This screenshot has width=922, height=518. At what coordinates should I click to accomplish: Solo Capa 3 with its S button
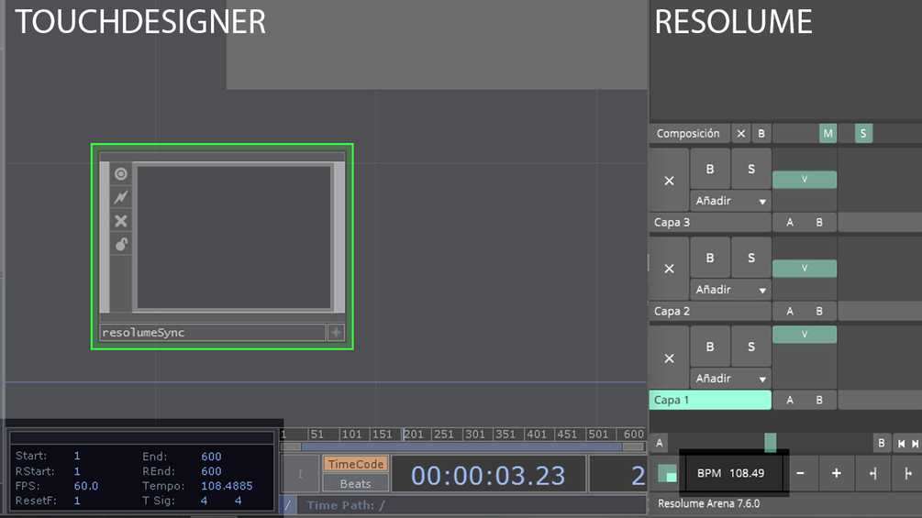tap(750, 169)
